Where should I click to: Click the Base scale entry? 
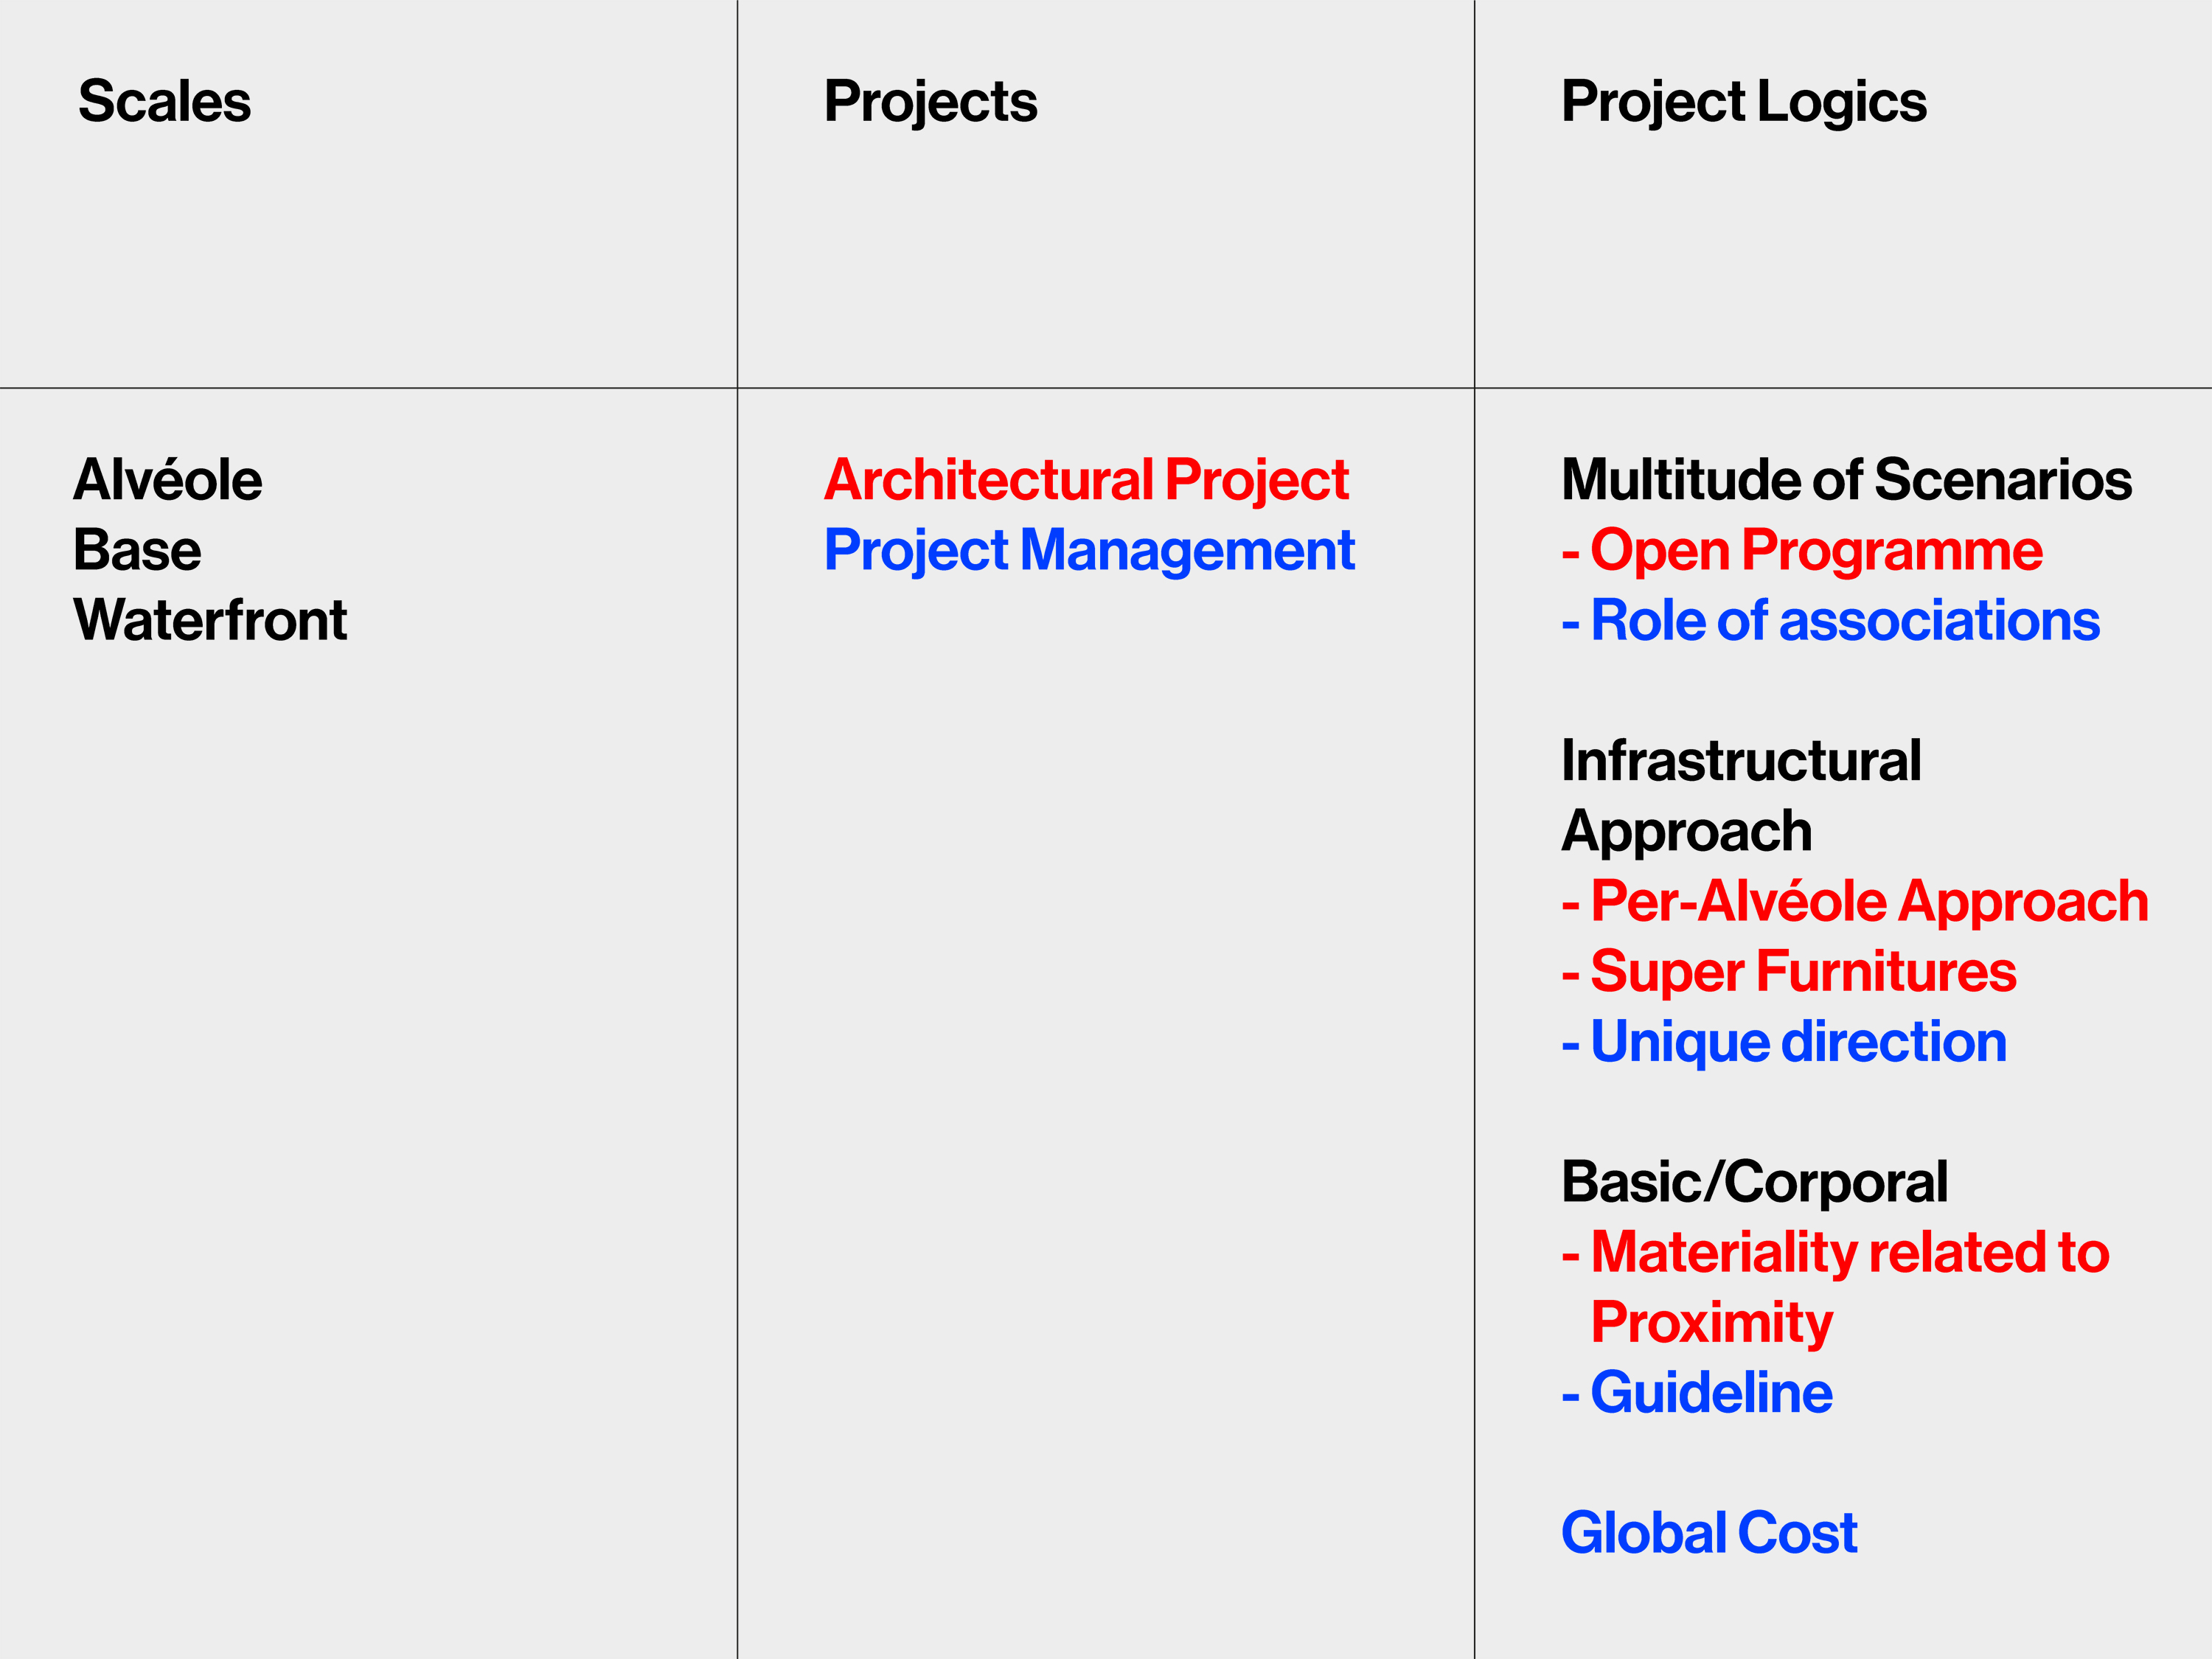point(137,550)
